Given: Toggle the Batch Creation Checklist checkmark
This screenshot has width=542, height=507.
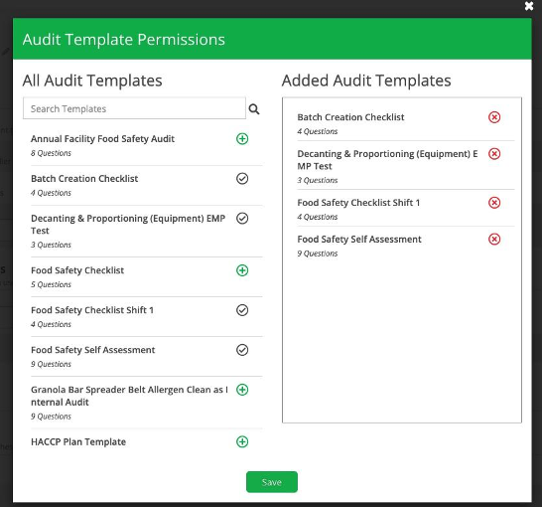Looking at the screenshot, I should pos(242,179).
